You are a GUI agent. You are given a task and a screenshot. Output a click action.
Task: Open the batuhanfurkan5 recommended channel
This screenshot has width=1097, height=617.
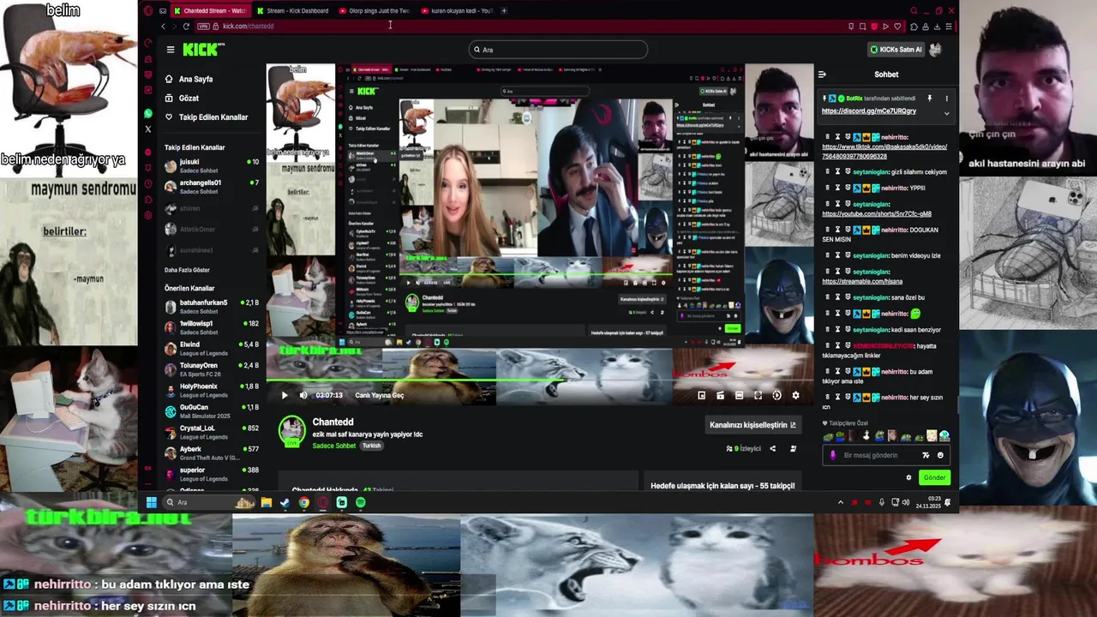pyautogui.click(x=212, y=307)
